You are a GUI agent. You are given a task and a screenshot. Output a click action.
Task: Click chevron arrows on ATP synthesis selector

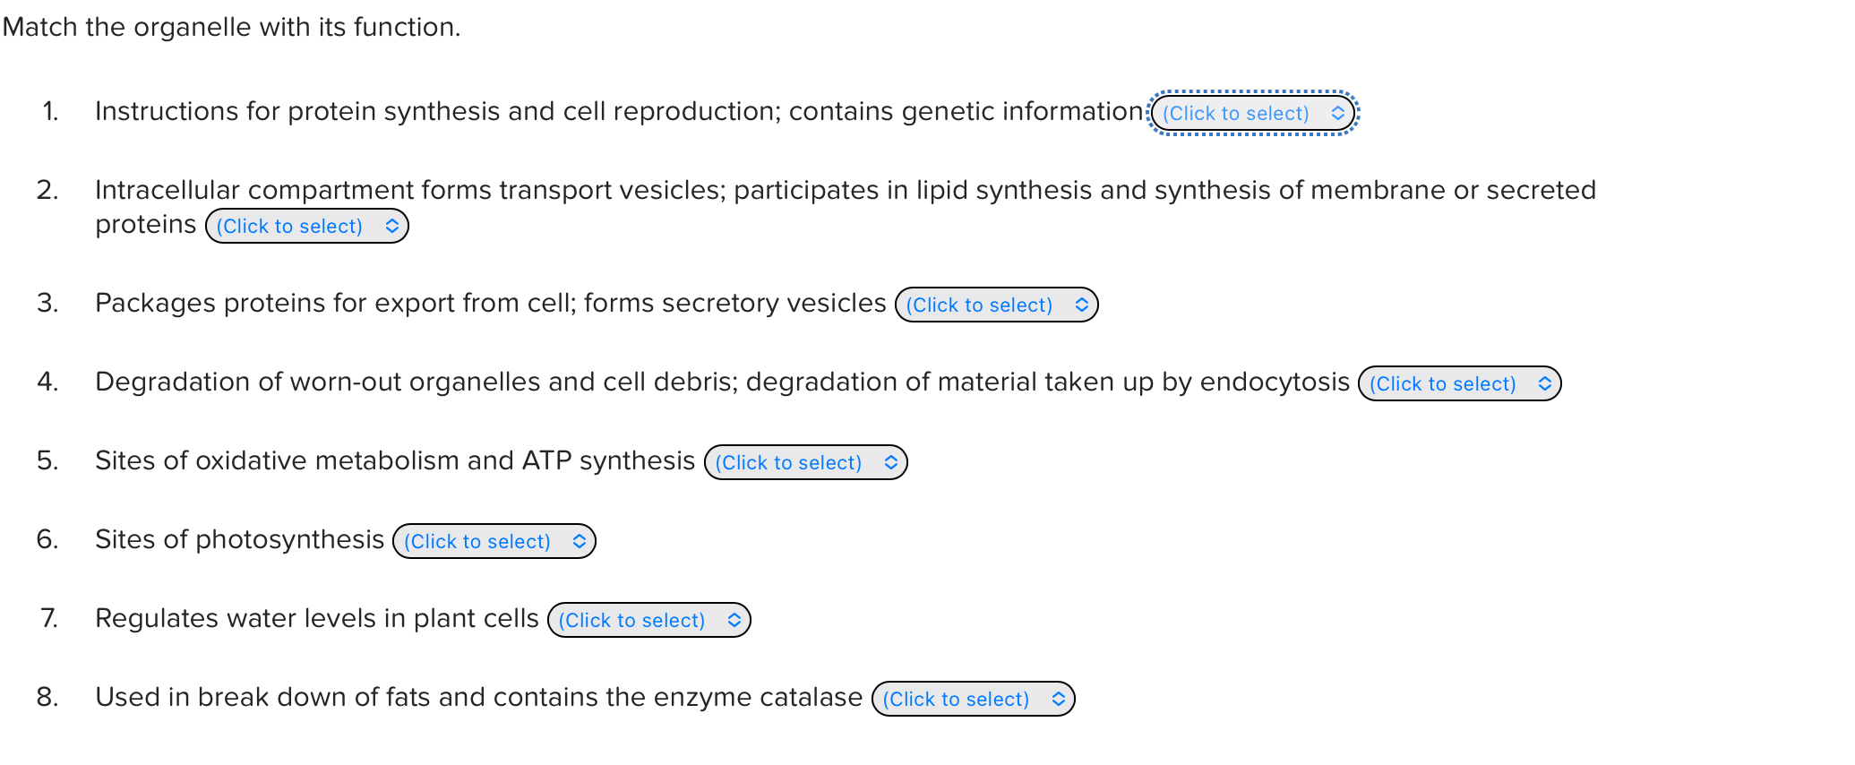click(x=891, y=462)
